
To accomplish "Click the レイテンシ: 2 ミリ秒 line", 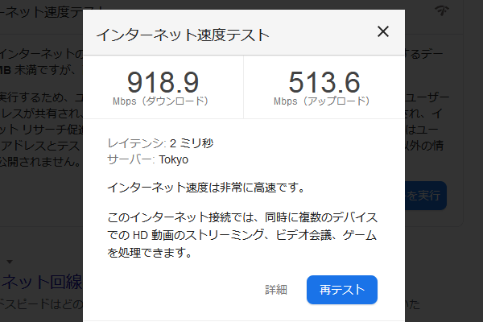I will (x=160, y=143).
